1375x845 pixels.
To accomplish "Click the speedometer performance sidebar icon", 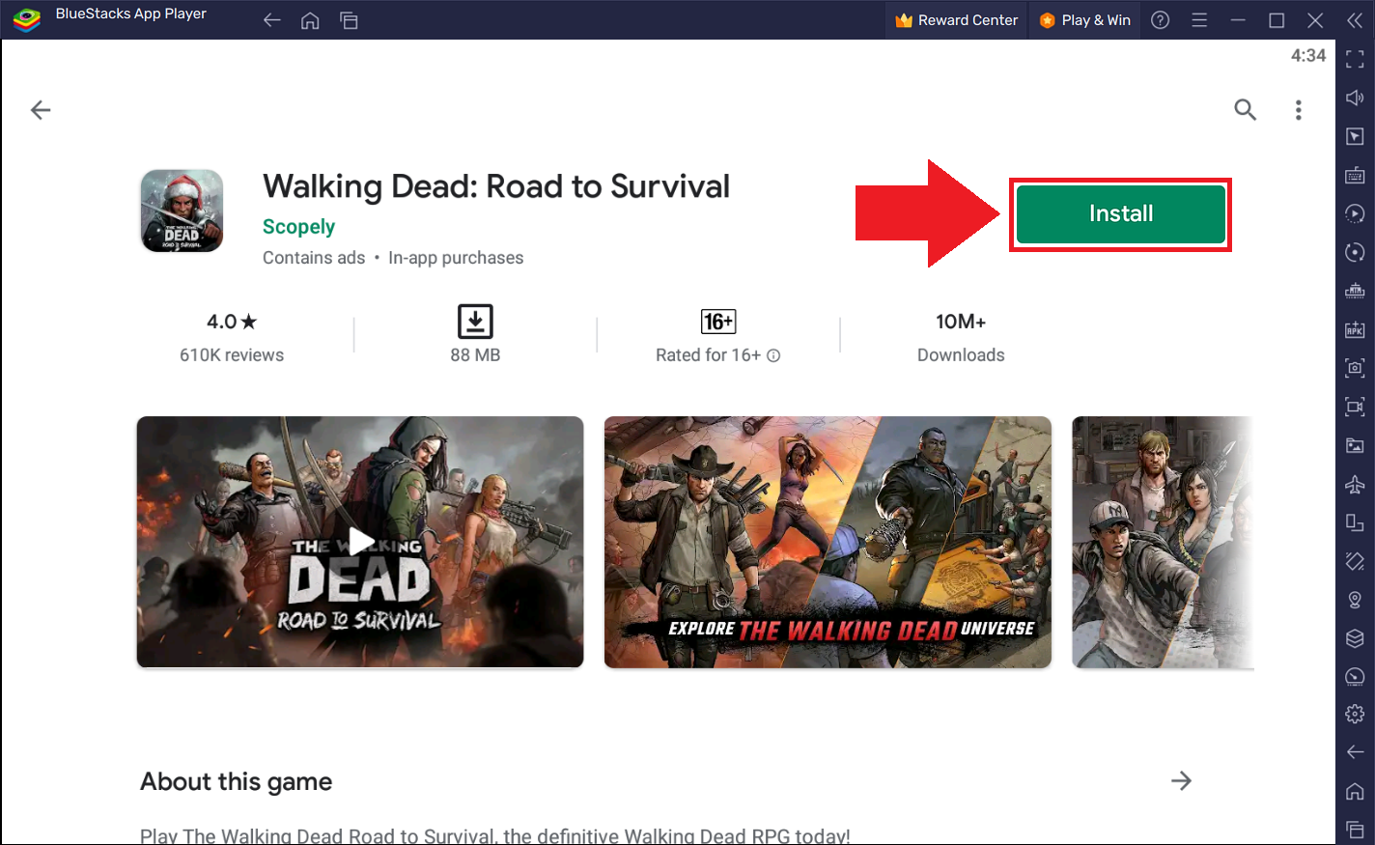I will tap(1355, 677).
